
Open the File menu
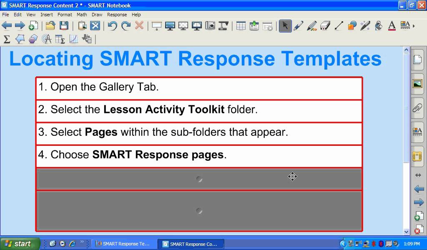(x=5, y=15)
